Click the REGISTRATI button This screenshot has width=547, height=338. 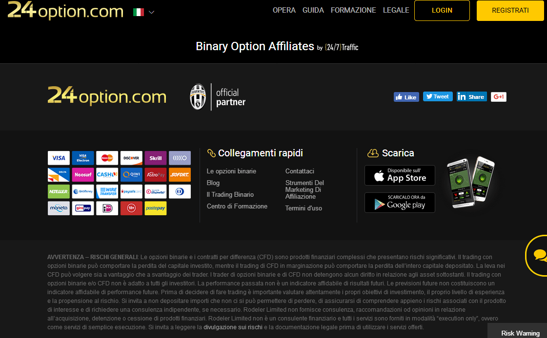click(x=510, y=10)
